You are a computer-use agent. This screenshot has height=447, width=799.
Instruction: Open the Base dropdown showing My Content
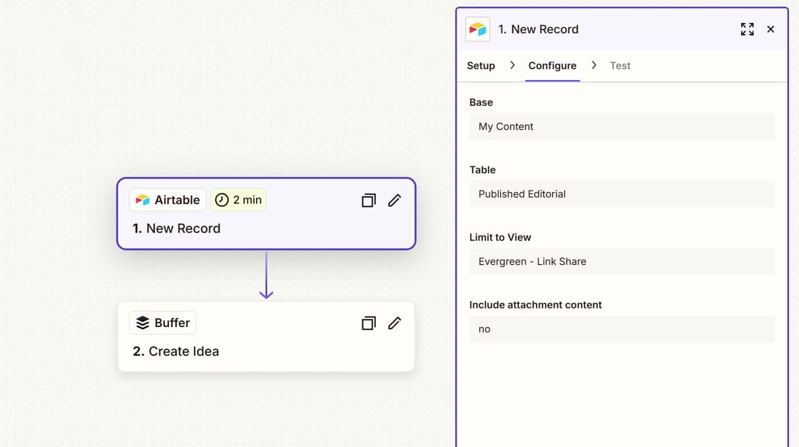(x=621, y=126)
